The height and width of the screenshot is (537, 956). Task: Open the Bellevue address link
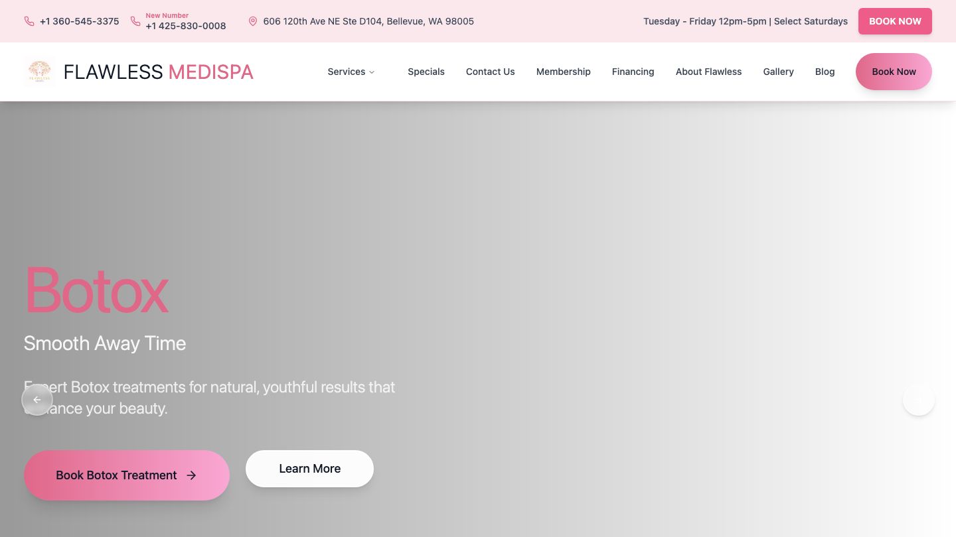[368, 21]
